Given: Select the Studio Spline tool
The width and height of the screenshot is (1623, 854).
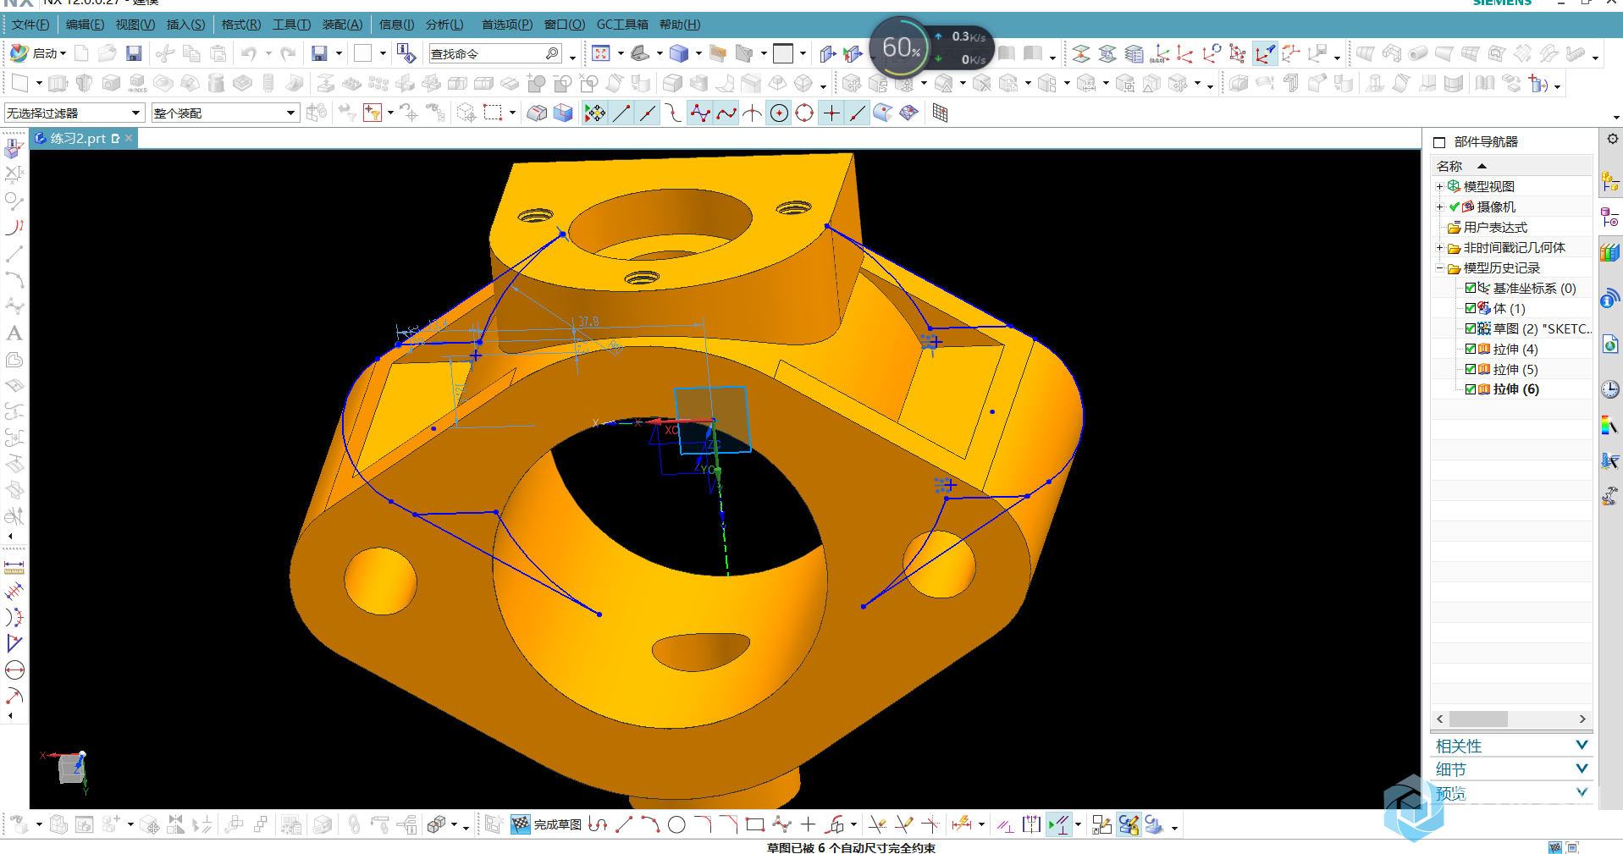Looking at the screenshot, I should click(x=781, y=824).
